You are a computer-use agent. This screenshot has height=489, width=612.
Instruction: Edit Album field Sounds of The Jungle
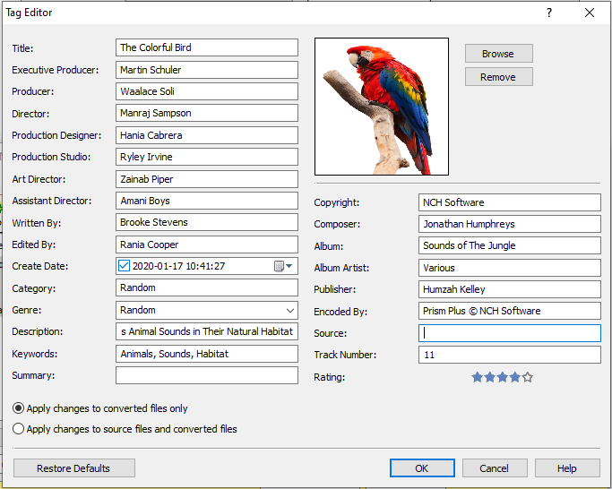pyautogui.click(x=510, y=245)
